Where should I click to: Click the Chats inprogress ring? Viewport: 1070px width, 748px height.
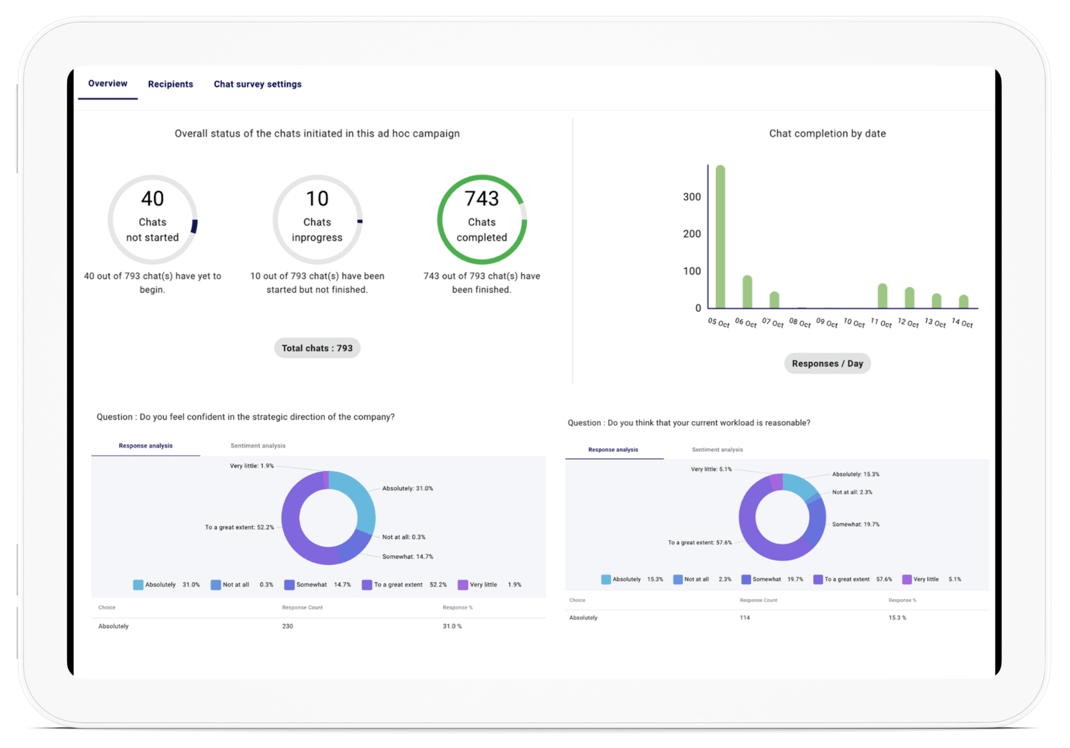pos(317,220)
